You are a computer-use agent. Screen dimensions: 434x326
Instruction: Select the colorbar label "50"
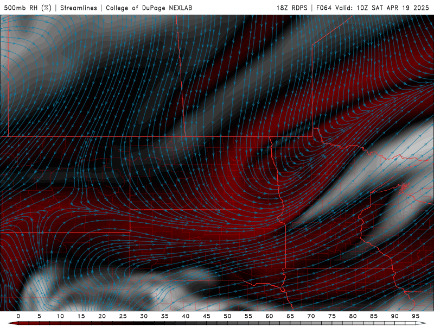coord(227,316)
